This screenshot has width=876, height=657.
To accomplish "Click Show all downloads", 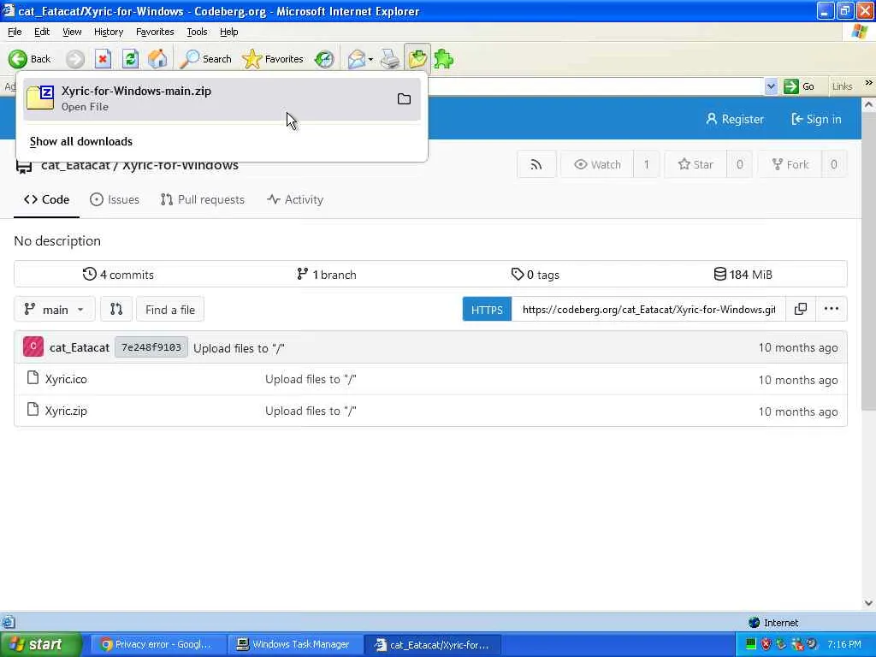I will [81, 141].
